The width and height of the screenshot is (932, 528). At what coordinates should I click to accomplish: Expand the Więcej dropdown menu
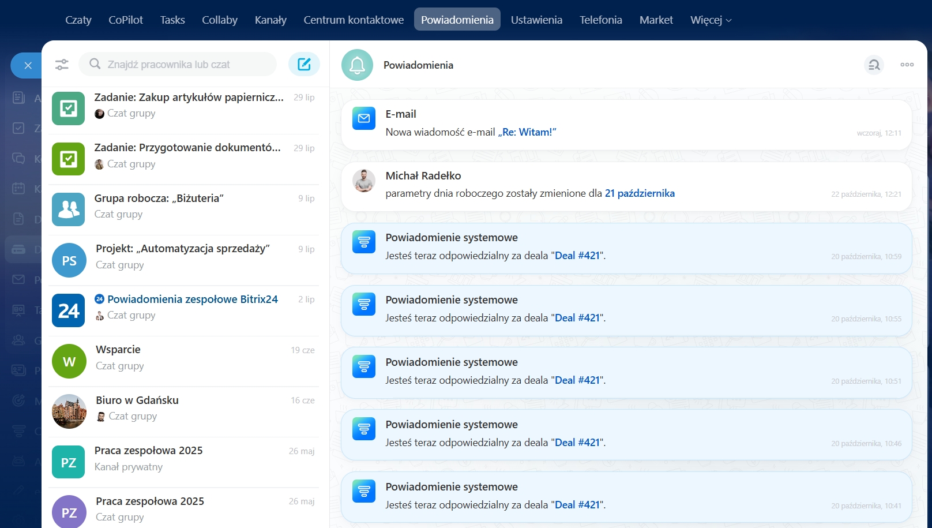711,20
